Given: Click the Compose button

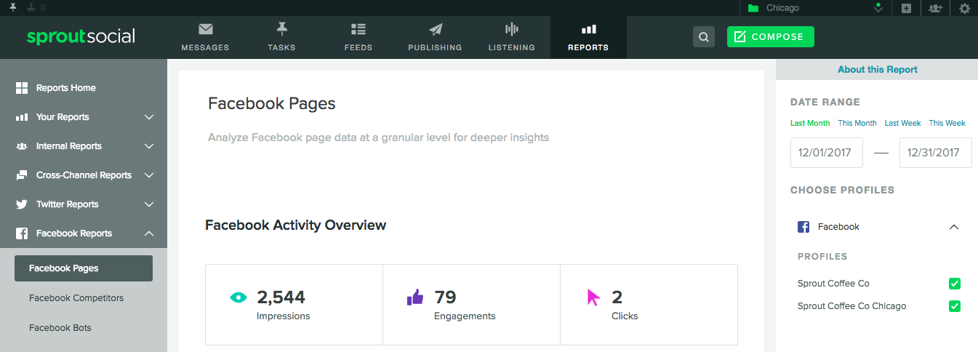Looking at the screenshot, I should tap(770, 37).
